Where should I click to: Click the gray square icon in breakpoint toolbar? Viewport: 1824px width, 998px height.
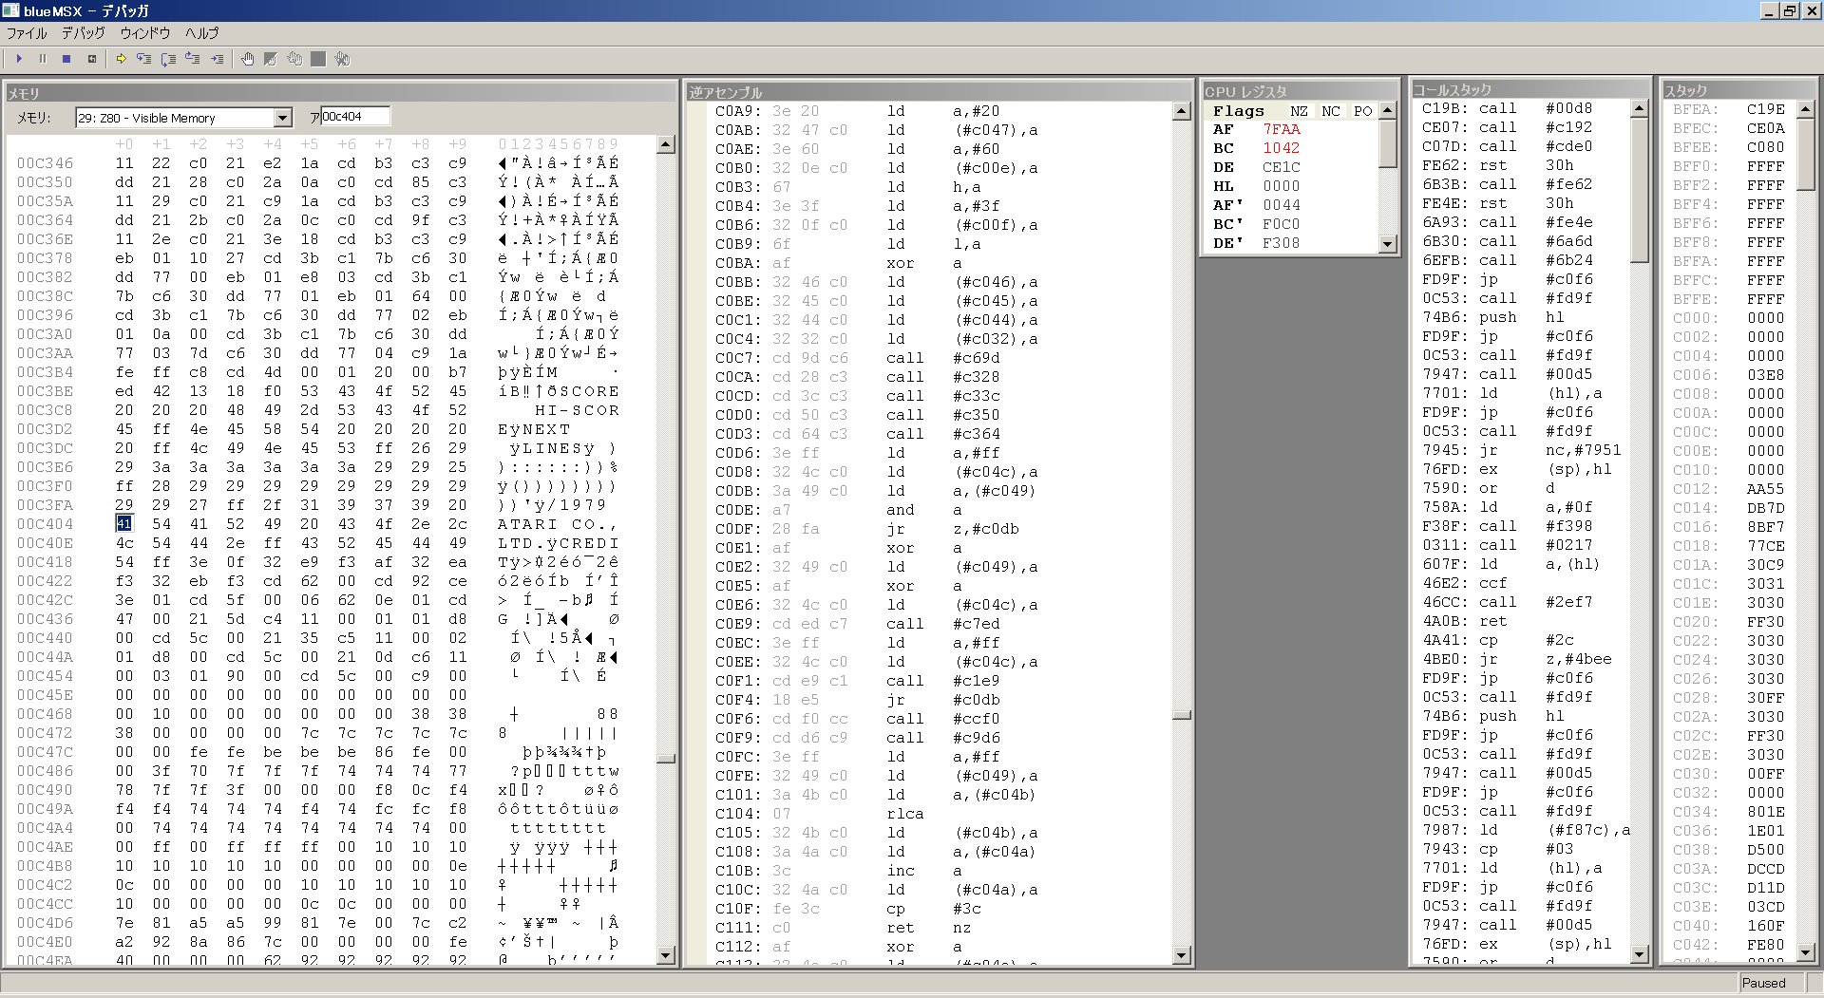(x=318, y=59)
